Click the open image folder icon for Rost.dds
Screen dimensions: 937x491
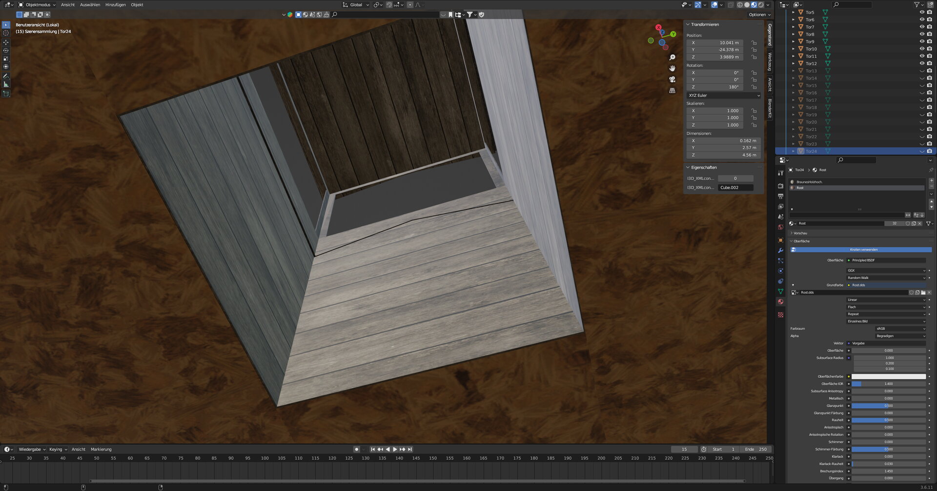[x=923, y=293]
